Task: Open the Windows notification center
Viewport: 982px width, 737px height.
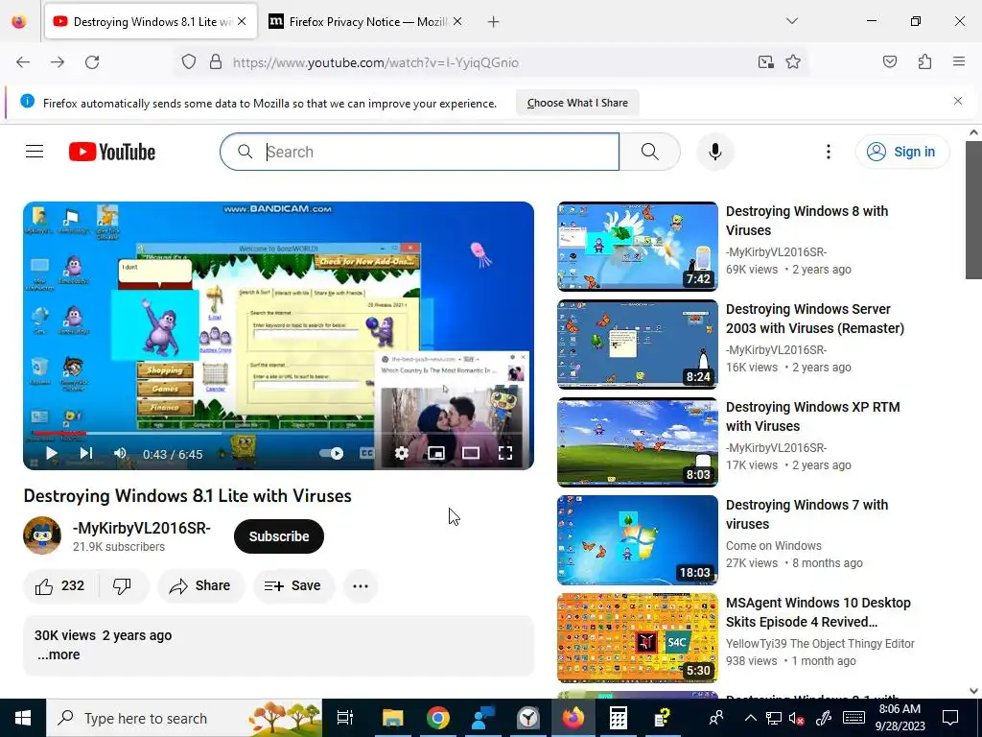Action: point(950,718)
